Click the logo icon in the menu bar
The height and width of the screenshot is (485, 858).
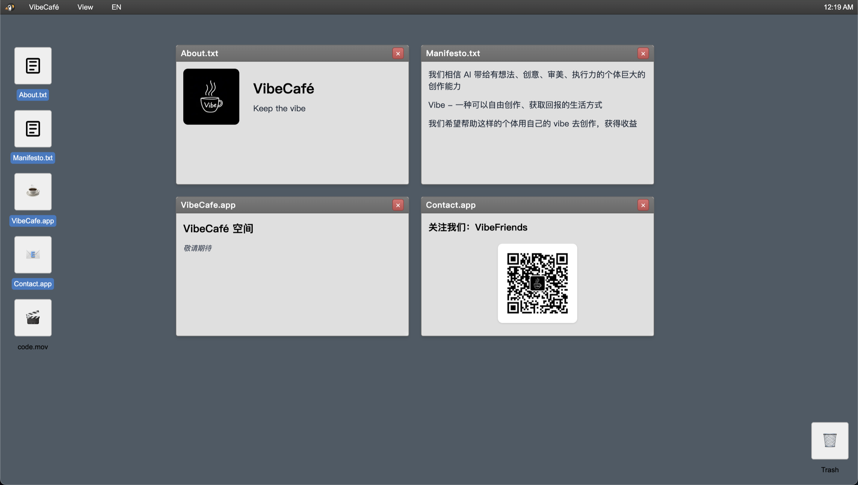point(10,7)
